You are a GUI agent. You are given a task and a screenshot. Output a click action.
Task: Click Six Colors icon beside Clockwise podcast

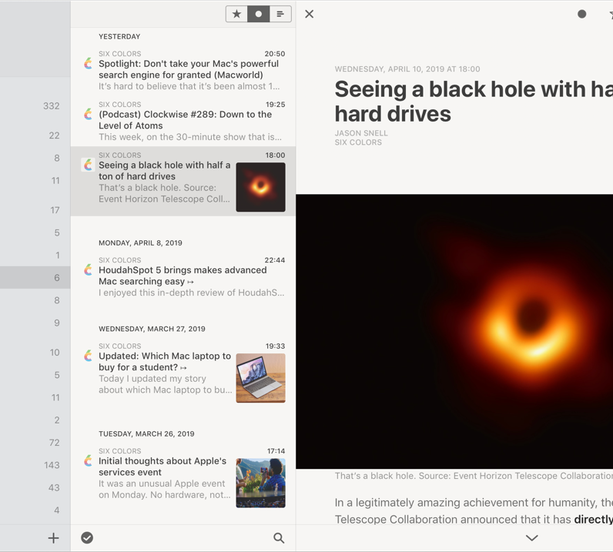click(x=89, y=114)
